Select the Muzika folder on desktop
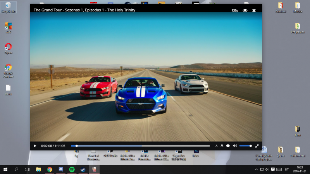This screenshot has width=310, height=174. pyautogui.click(x=298, y=7)
